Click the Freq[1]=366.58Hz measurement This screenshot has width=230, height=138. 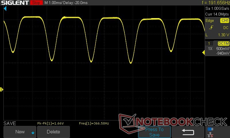click(94, 123)
